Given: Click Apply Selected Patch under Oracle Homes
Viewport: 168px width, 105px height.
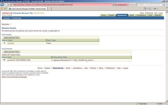Looking at the screenshot, I should [x=12, y=51].
